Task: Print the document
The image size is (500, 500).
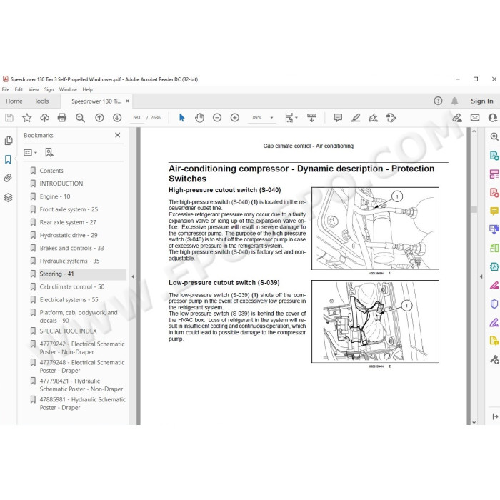Action: [62, 118]
